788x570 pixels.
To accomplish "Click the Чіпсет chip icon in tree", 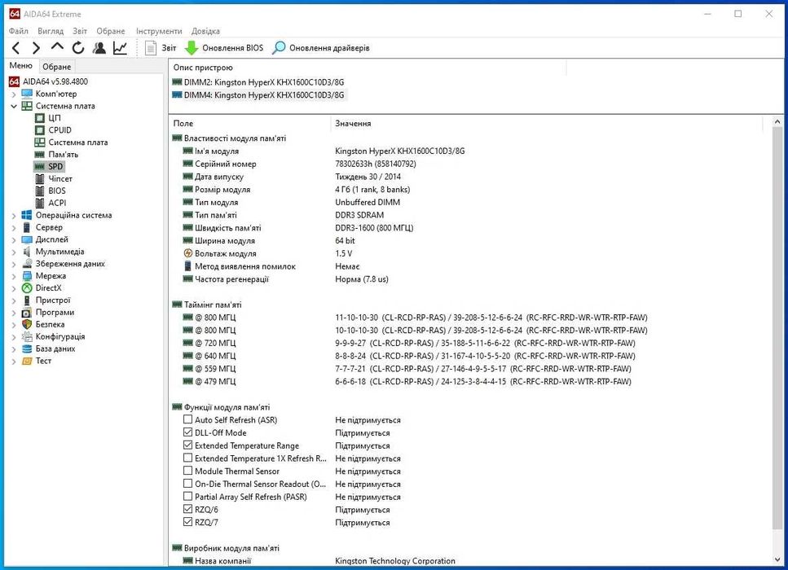I will pyautogui.click(x=40, y=178).
